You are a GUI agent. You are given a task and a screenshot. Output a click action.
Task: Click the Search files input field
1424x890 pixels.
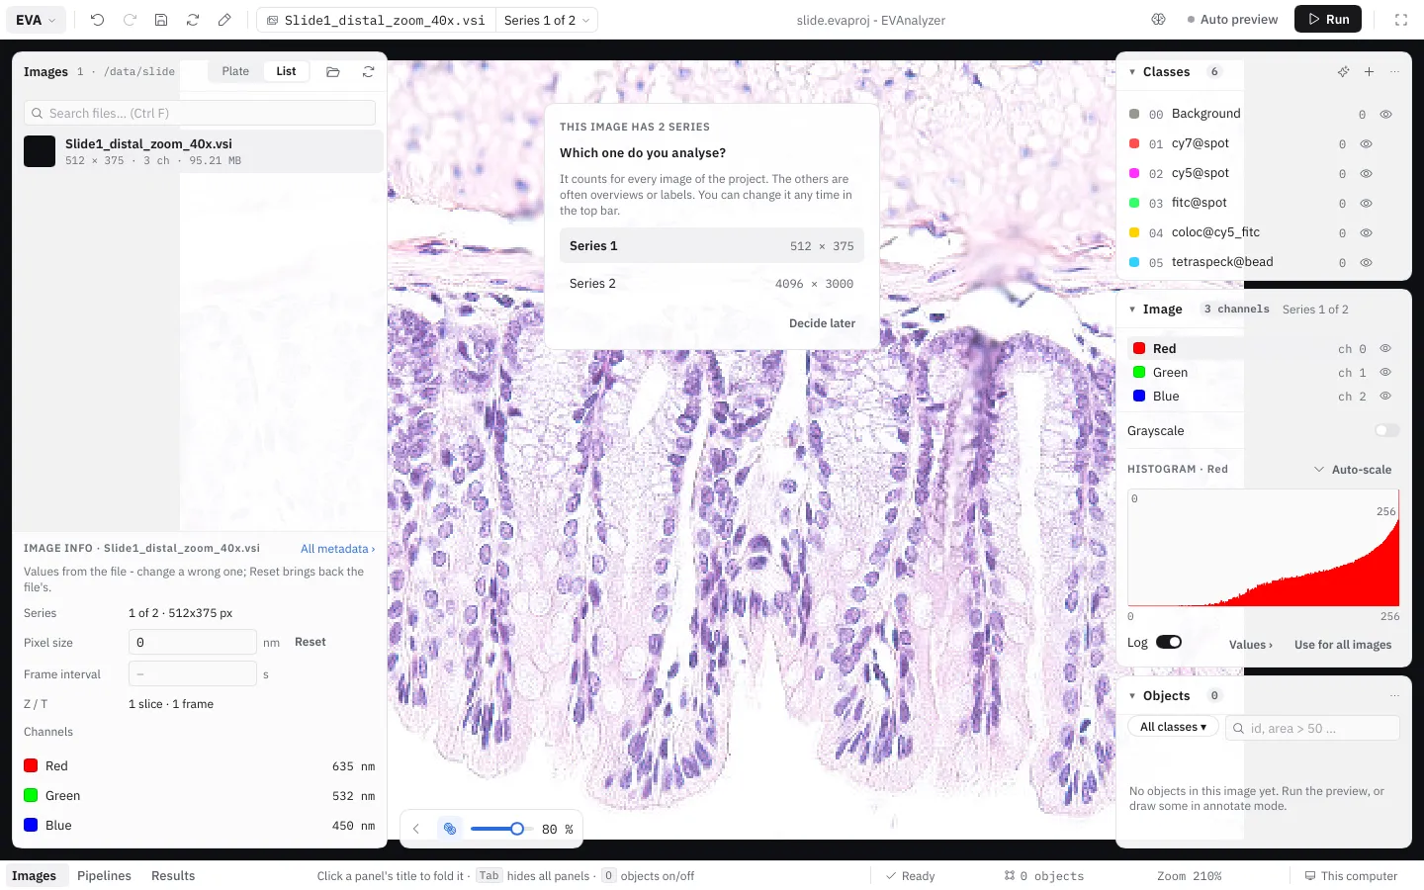(x=200, y=113)
